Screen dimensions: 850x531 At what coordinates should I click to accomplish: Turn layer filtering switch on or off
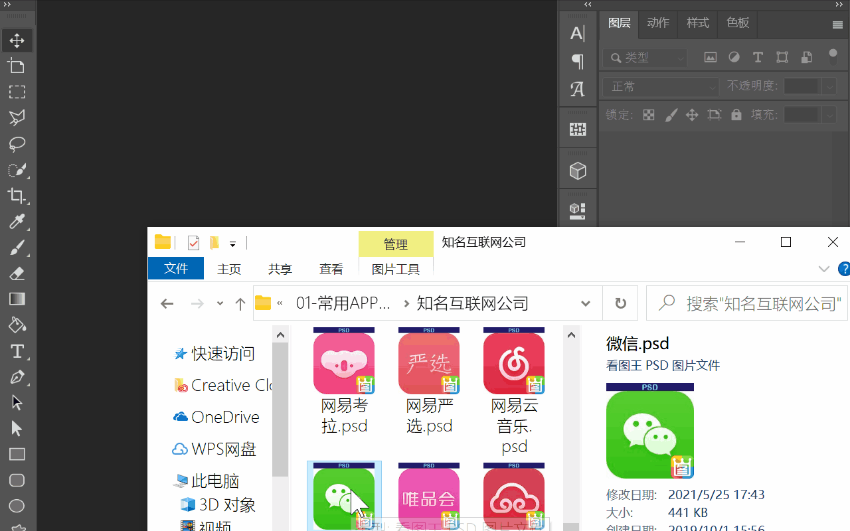833,56
